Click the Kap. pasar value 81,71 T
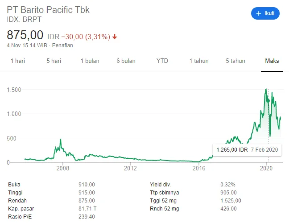 (x=87, y=208)
